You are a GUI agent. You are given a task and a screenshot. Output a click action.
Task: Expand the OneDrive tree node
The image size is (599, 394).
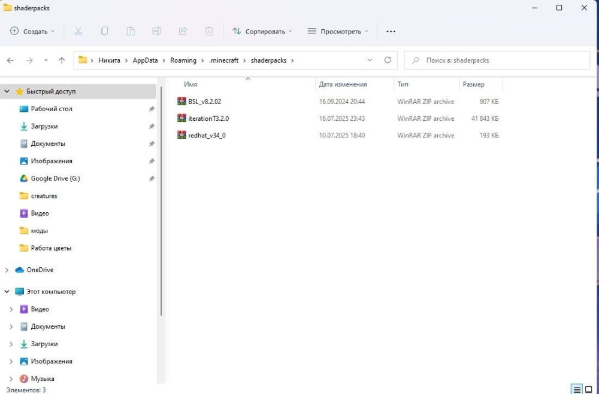click(7, 270)
